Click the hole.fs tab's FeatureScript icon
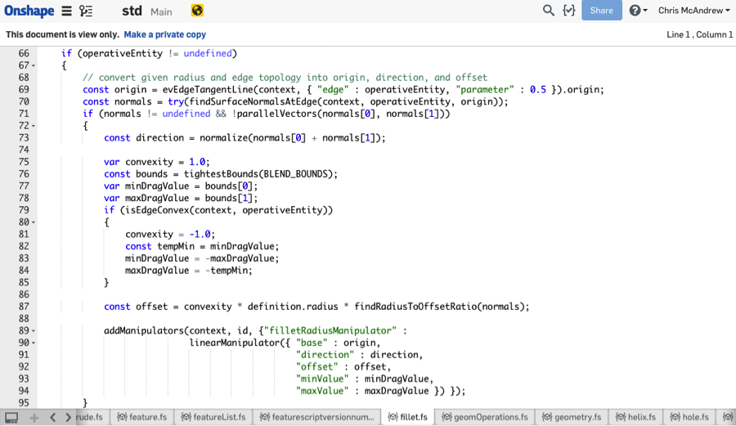Viewport: 736px width, 426px height. tap(675, 417)
